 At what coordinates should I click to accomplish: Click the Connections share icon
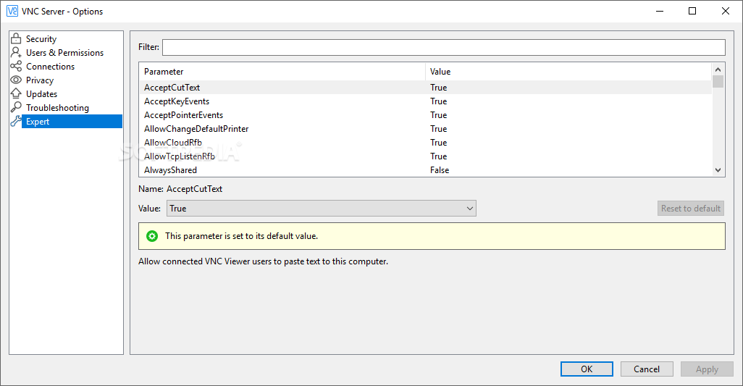click(x=16, y=67)
